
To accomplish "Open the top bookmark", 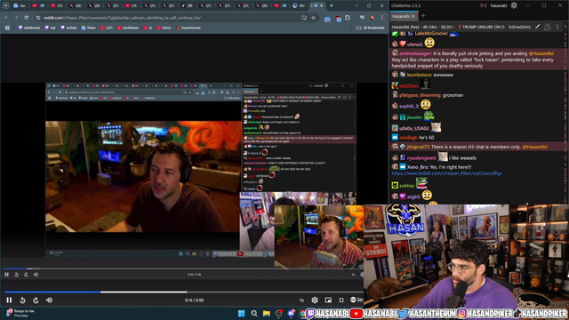I will pyautogui.click(x=51, y=28).
